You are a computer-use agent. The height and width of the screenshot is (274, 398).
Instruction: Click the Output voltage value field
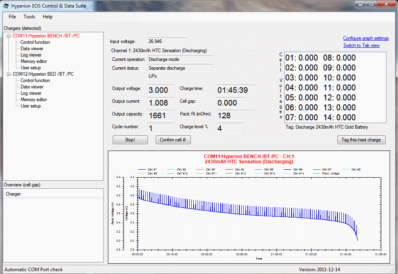coord(161,90)
